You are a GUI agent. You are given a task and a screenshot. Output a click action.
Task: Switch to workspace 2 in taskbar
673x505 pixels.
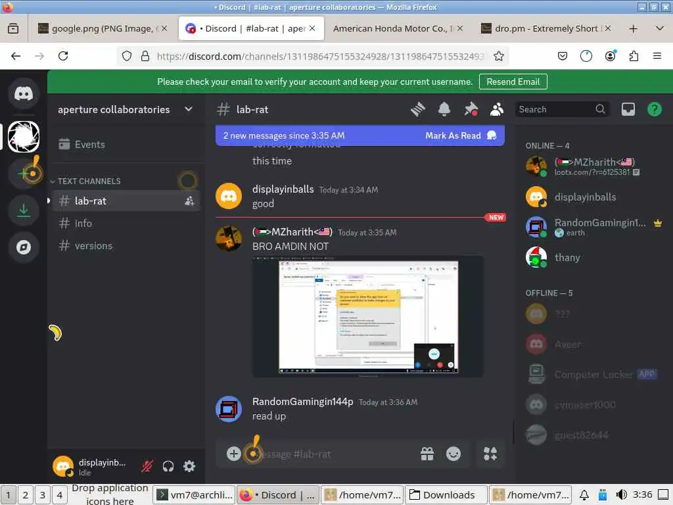pos(26,495)
